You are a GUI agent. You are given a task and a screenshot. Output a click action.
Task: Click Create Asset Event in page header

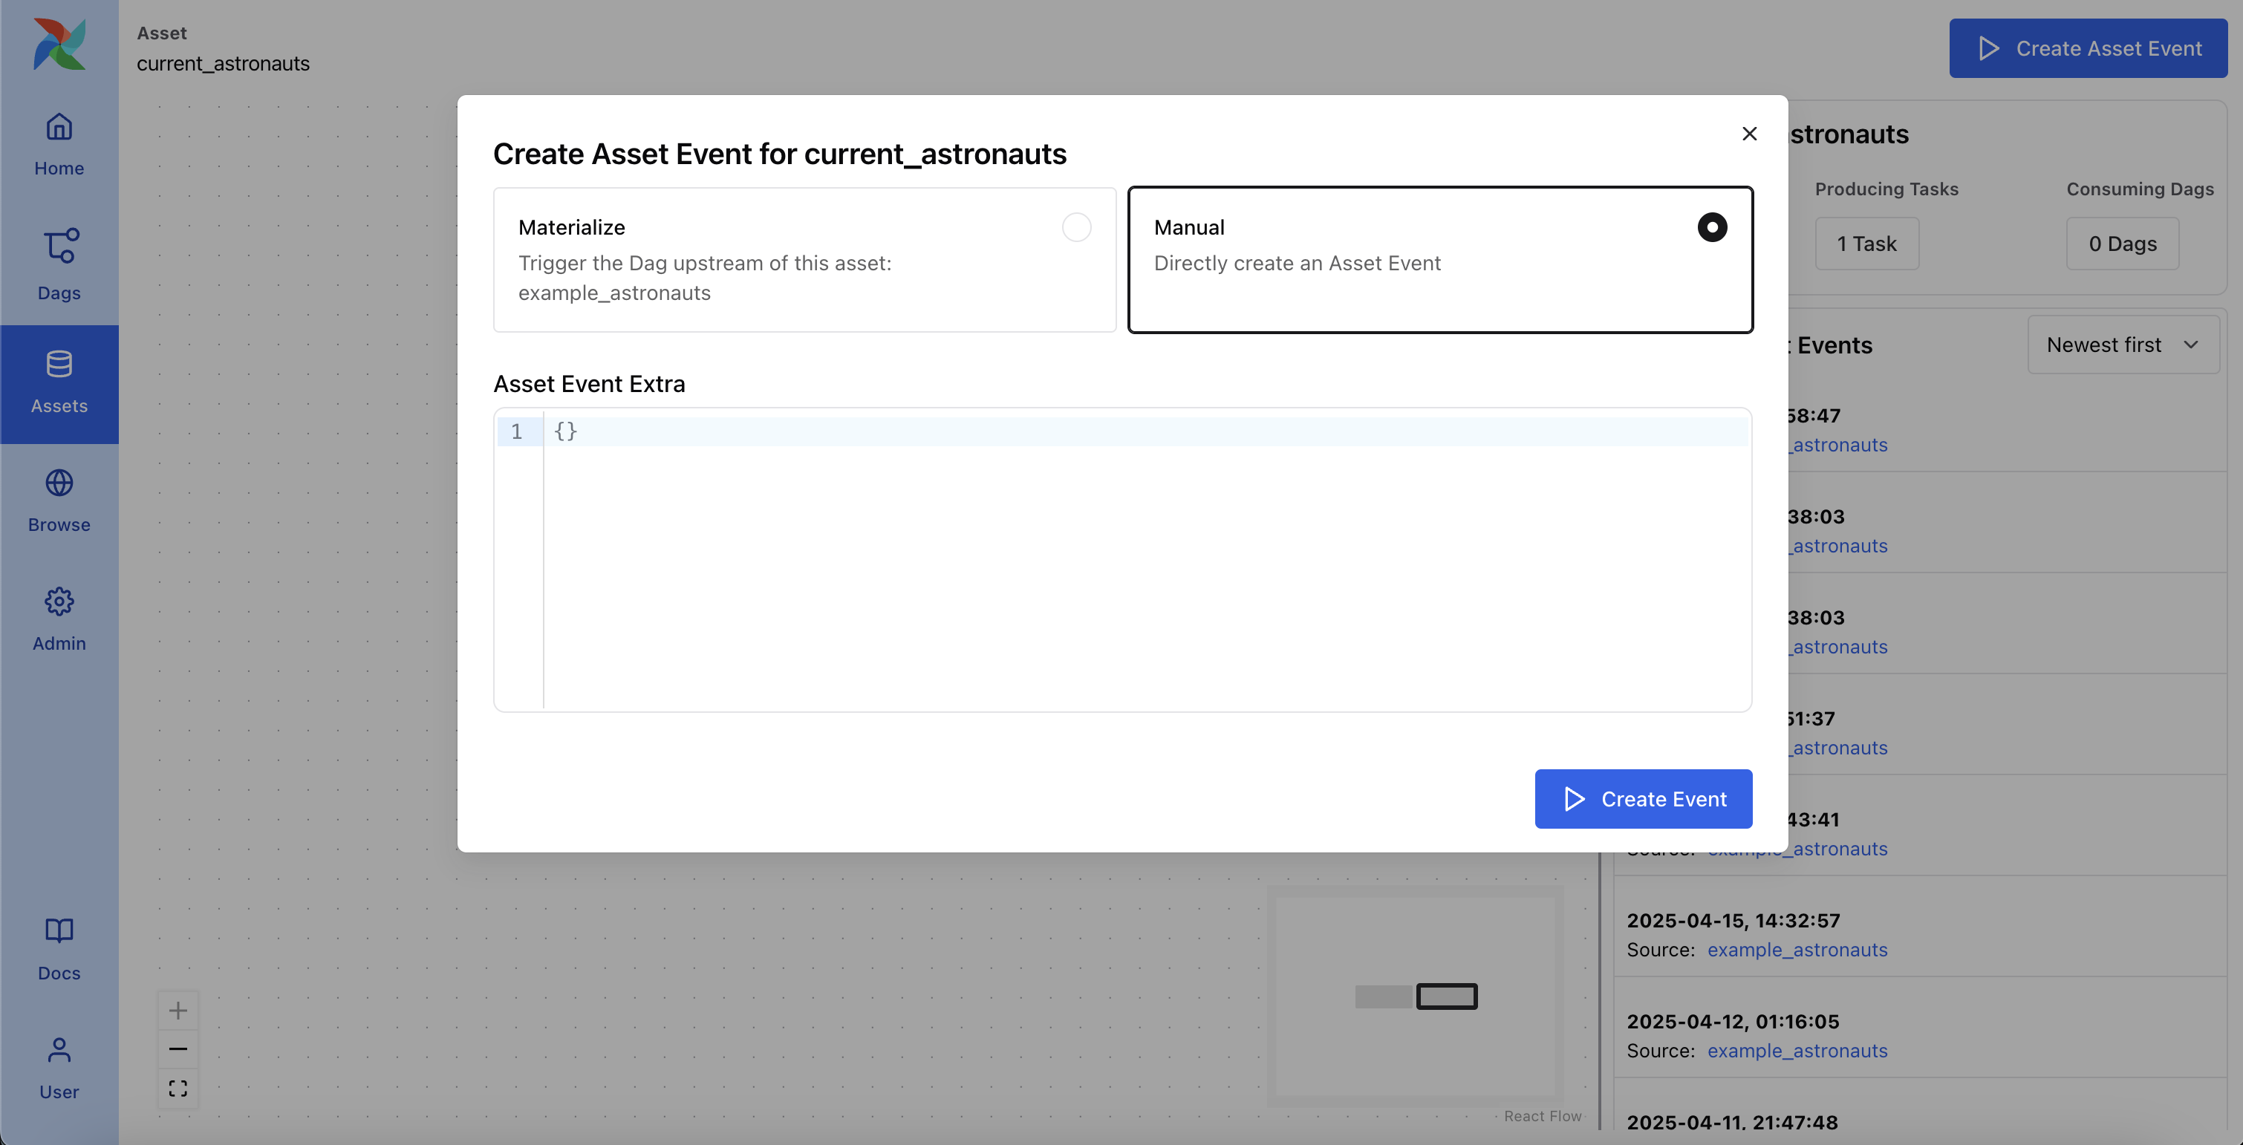(x=2088, y=48)
